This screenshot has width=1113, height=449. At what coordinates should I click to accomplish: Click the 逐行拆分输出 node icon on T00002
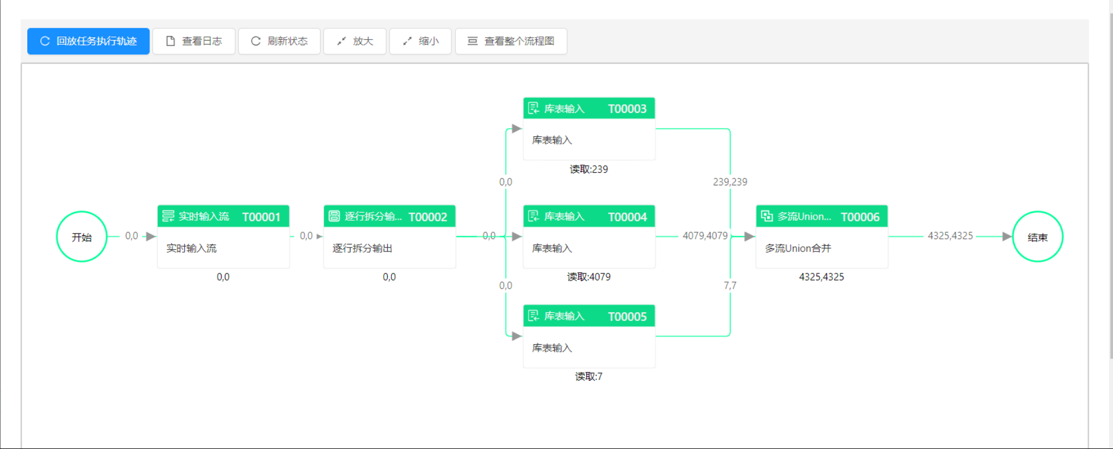(x=334, y=216)
